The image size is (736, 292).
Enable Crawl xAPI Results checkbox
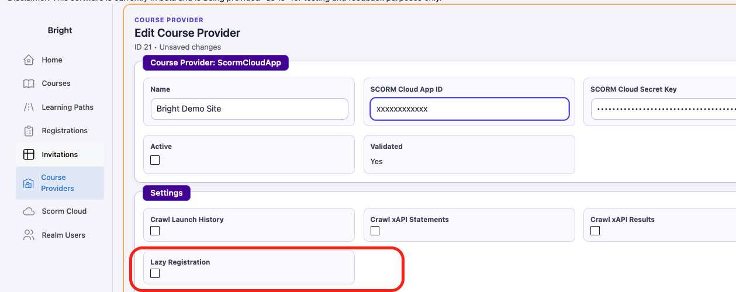(x=595, y=231)
